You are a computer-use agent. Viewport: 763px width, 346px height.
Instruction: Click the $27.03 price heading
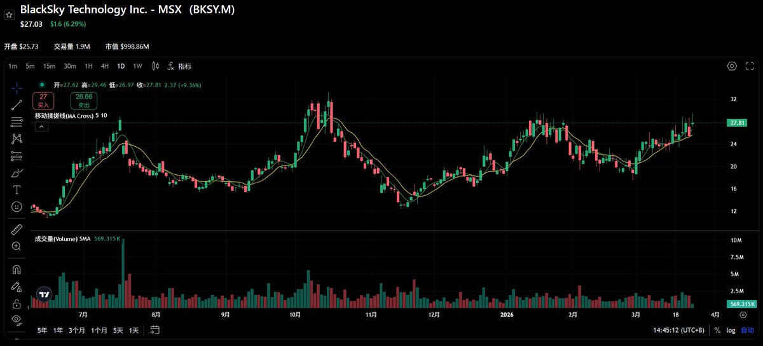pos(31,24)
